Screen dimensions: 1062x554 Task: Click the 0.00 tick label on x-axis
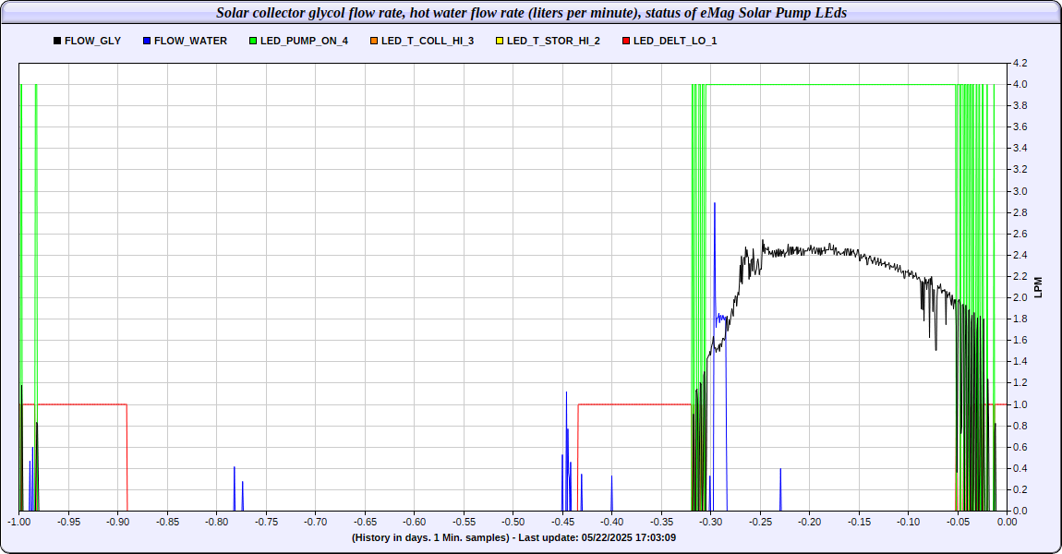pos(1006,522)
